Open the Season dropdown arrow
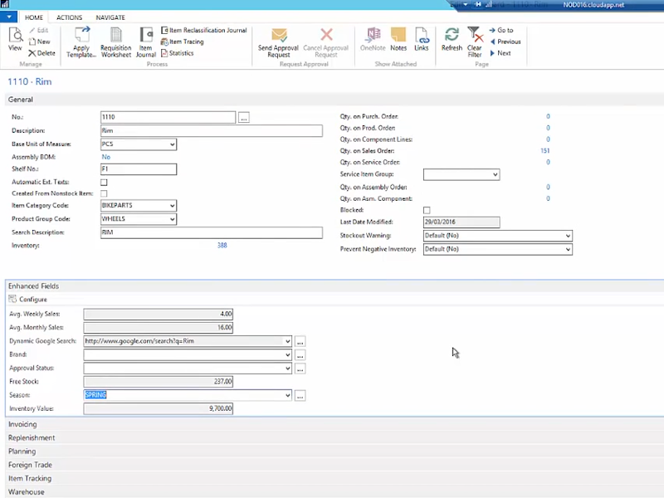 (288, 396)
